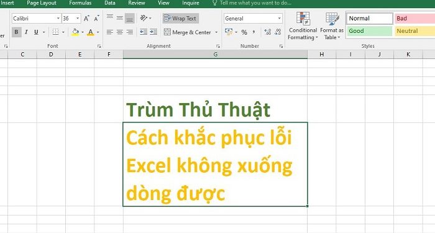Apply the Neutral cell style
435x233 pixels.
click(414, 31)
